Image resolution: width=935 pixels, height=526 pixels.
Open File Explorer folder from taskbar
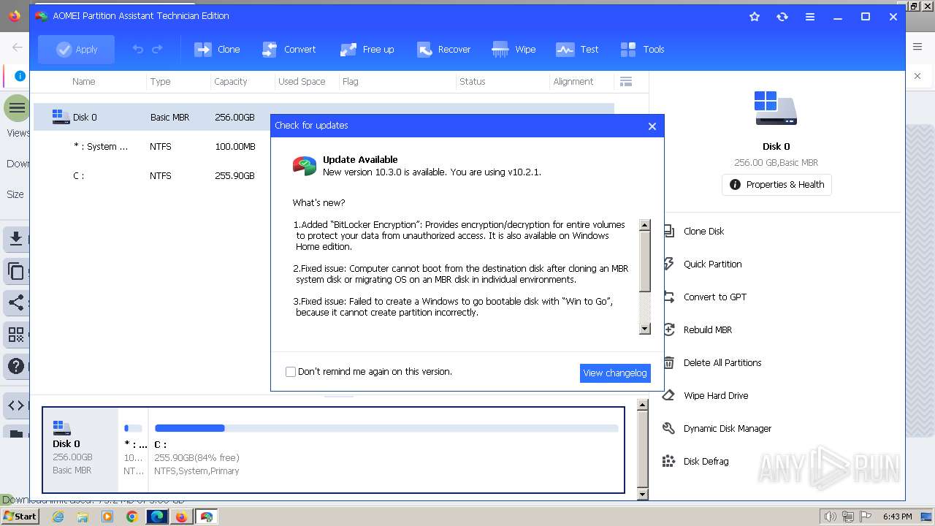[x=83, y=517]
